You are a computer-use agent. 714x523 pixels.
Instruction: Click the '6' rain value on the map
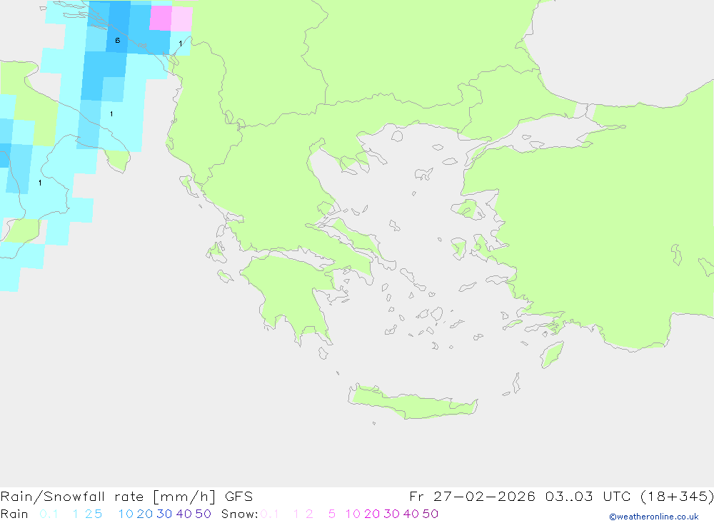click(118, 41)
